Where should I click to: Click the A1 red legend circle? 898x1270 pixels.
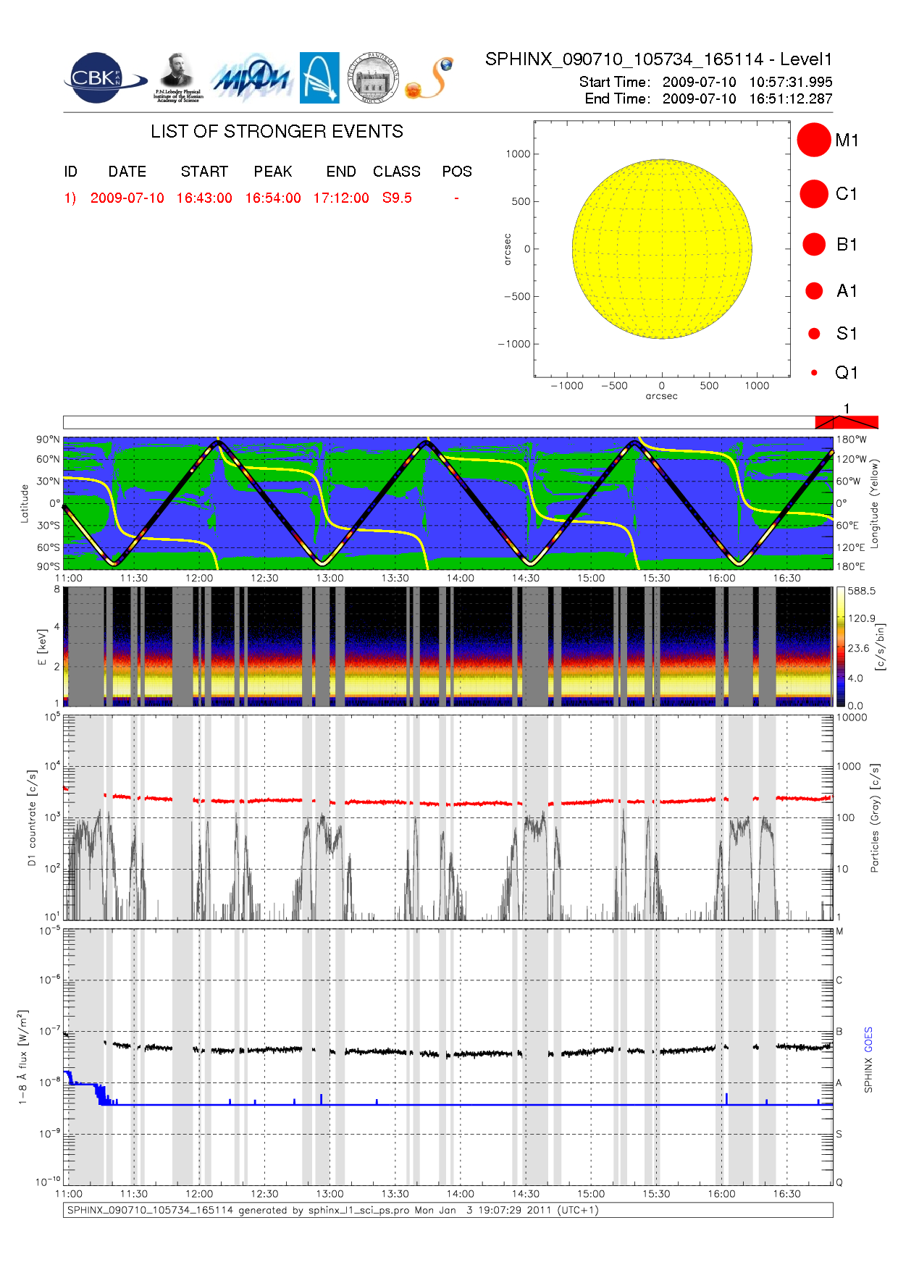click(x=814, y=291)
